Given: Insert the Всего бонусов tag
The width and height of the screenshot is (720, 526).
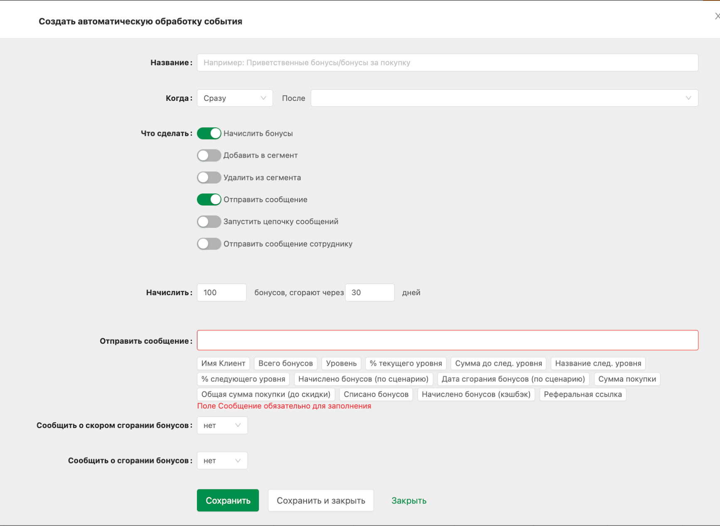Looking at the screenshot, I should pyautogui.click(x=286, y=364).
